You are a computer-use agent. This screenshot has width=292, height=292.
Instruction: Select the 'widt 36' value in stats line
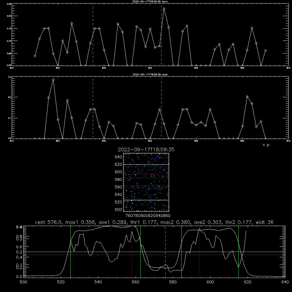tap(265, 222)
